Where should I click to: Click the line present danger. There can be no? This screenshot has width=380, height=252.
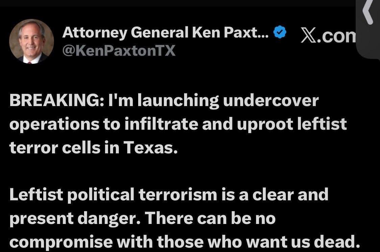click(x=143, y=219)
